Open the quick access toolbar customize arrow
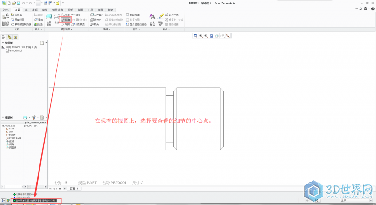 coord(63,3)
